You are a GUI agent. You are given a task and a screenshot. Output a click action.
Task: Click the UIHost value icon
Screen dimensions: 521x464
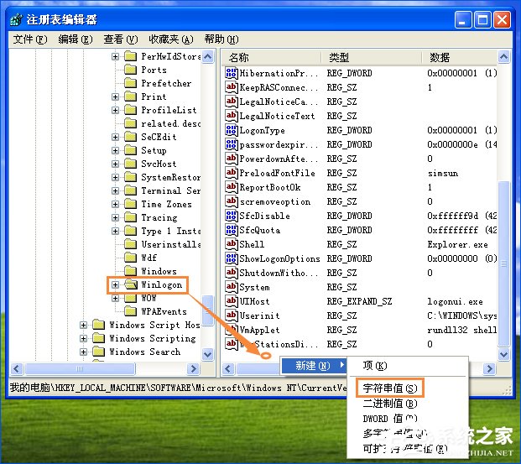(232, 301)
